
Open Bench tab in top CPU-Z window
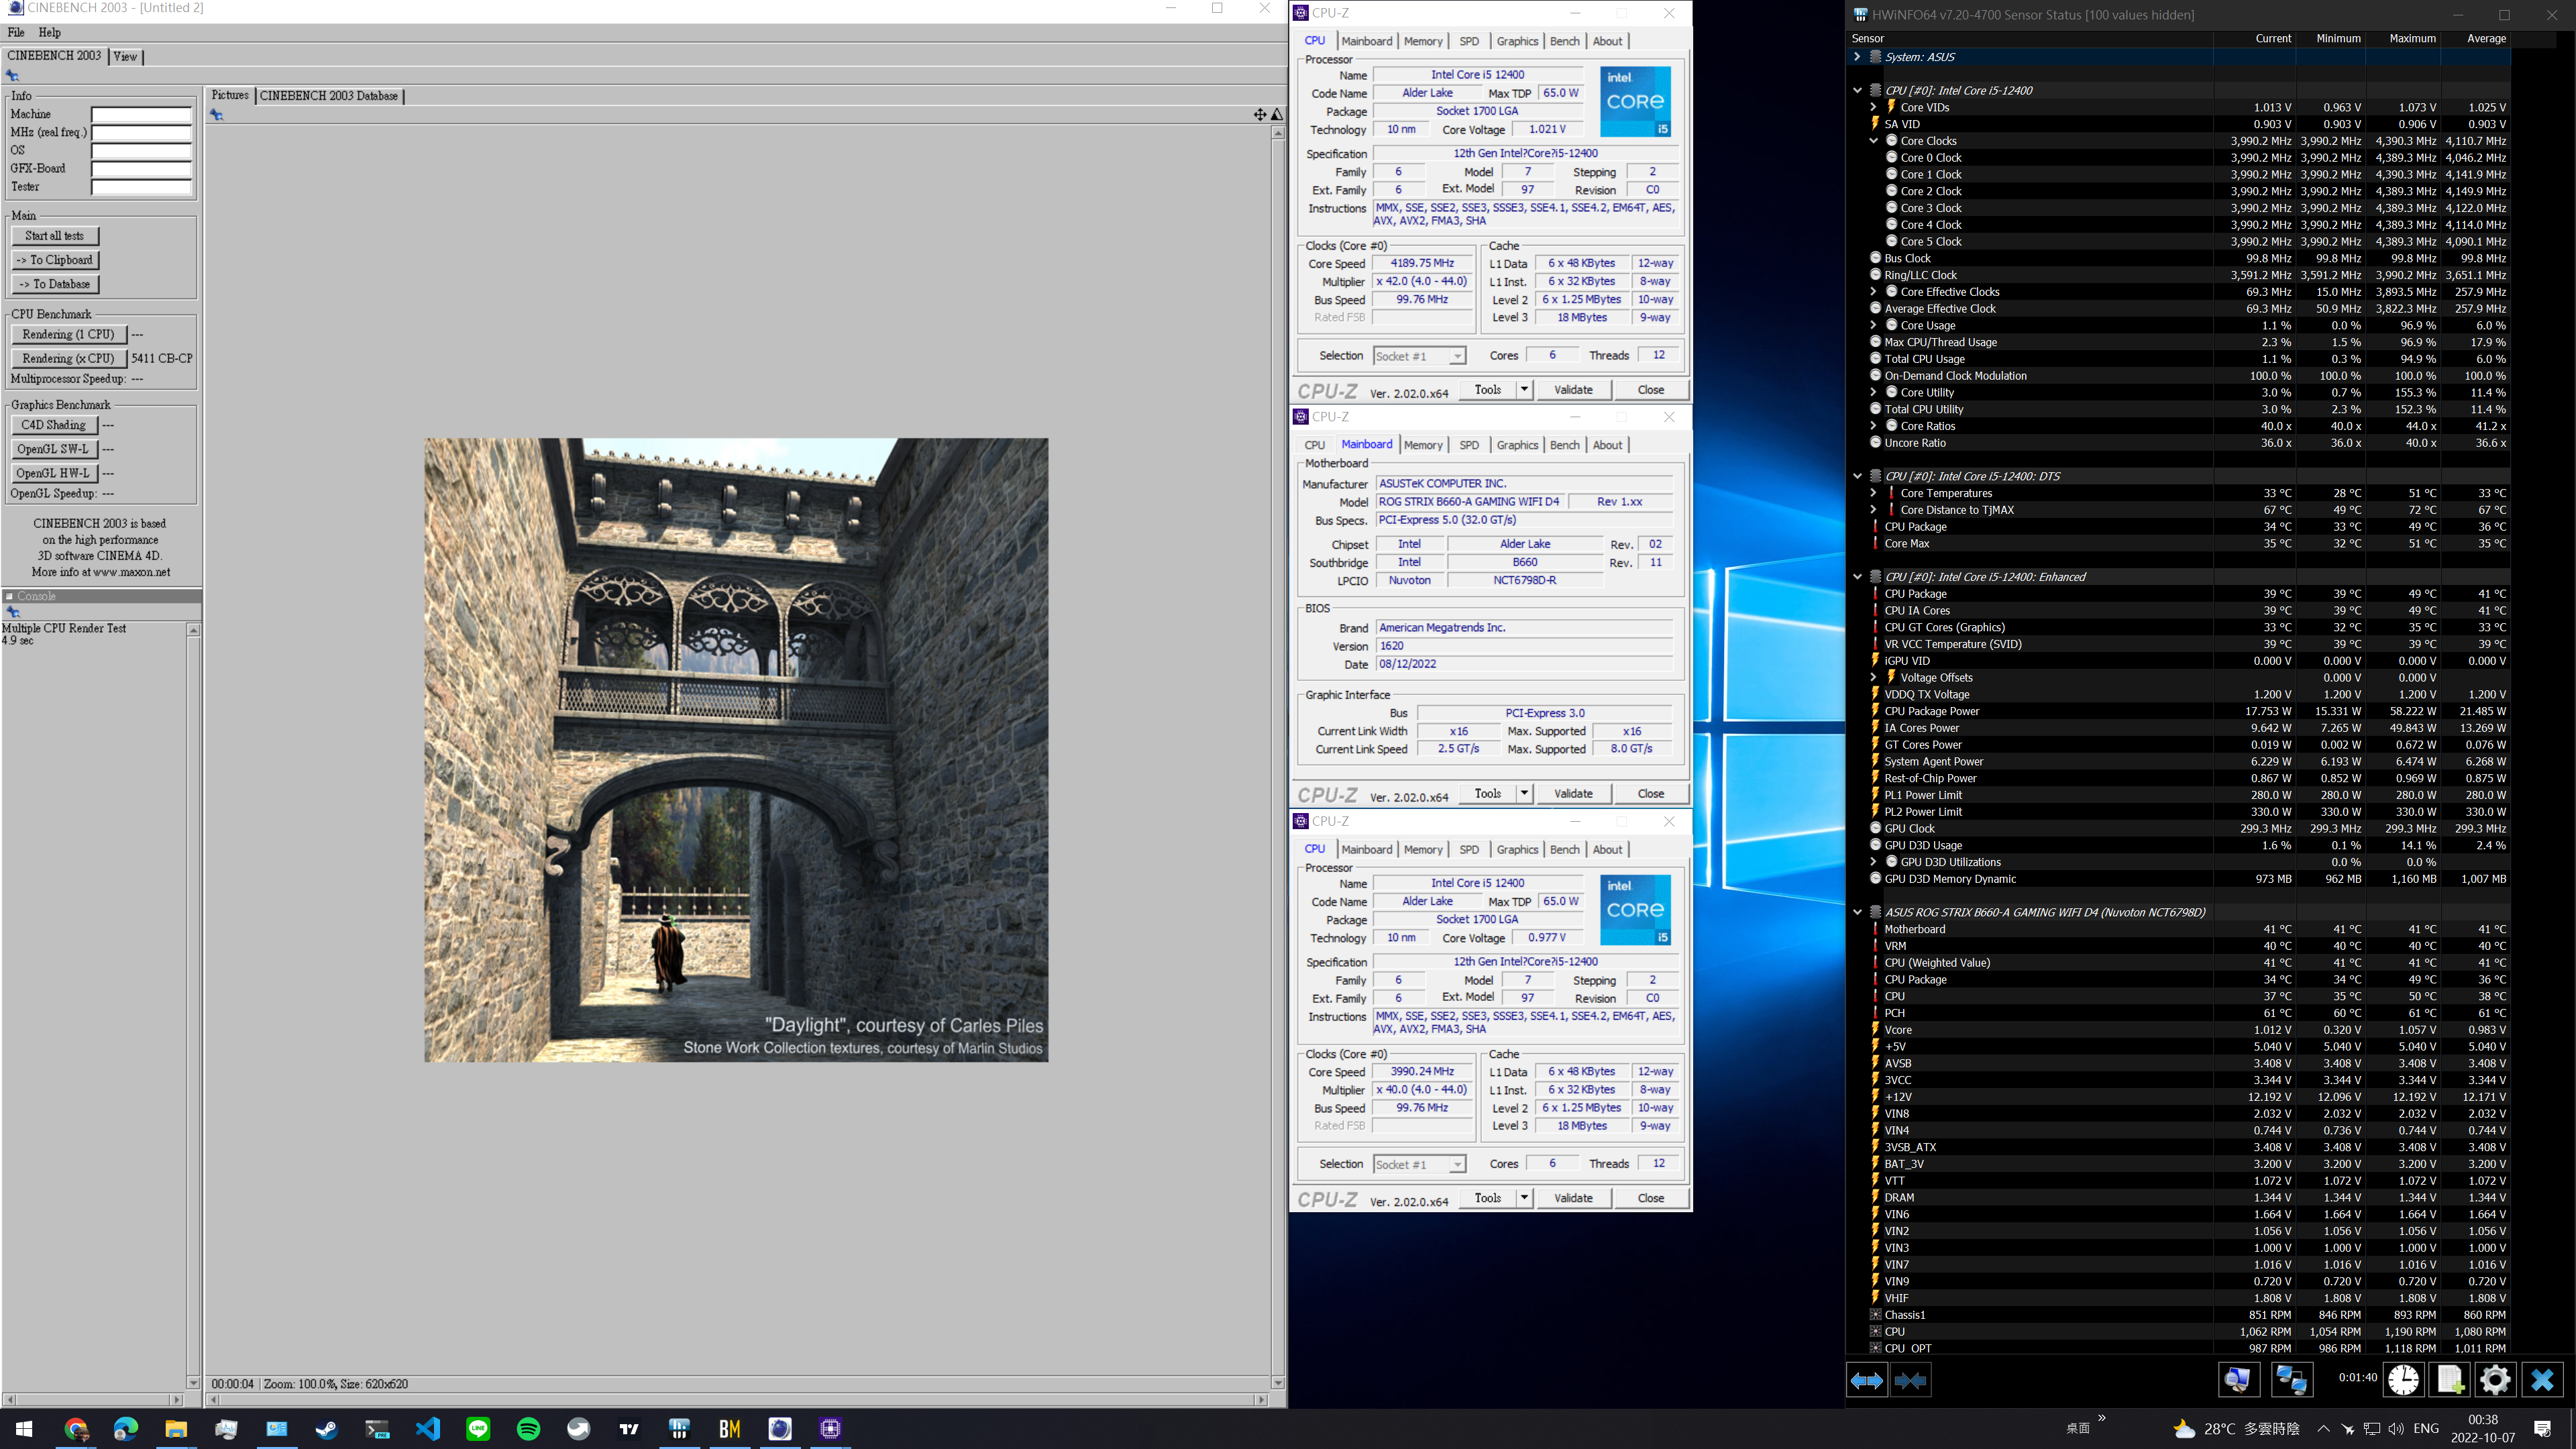click(x=1565, y=41)
